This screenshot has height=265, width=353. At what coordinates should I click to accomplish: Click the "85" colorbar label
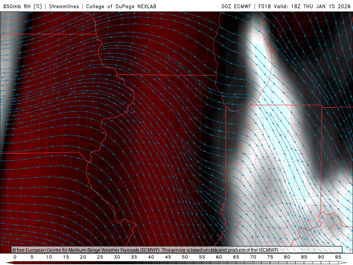[304, 257]
